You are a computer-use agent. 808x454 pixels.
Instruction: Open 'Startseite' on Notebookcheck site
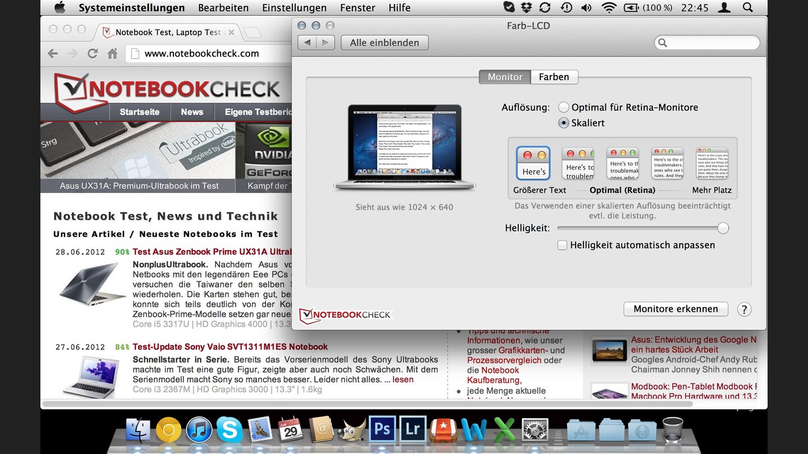(140, 112)
